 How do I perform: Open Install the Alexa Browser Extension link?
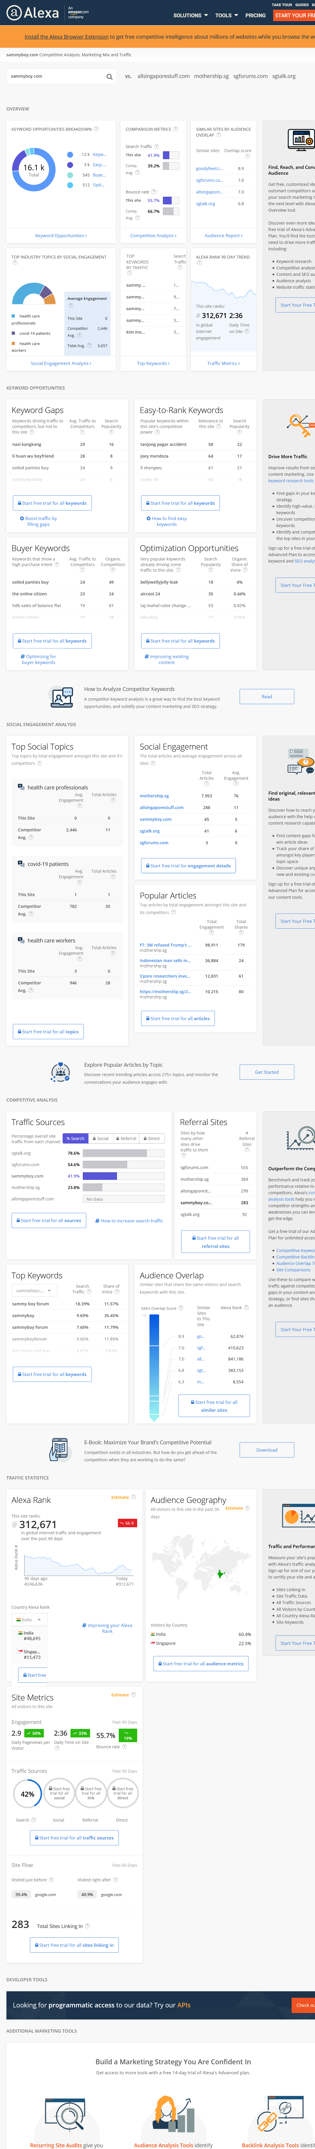pyautogui.click(x=67, y=37)
